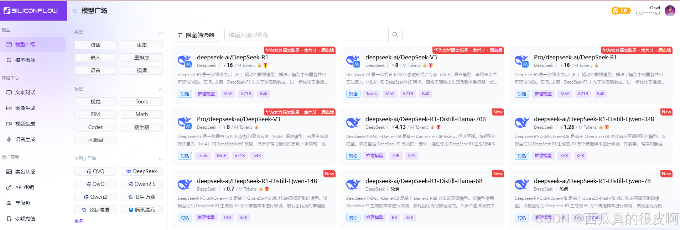Screen dimensions: 680x230
Task: Open the user avatar menu
Action: pyautogui.click(x=670, y=11)
